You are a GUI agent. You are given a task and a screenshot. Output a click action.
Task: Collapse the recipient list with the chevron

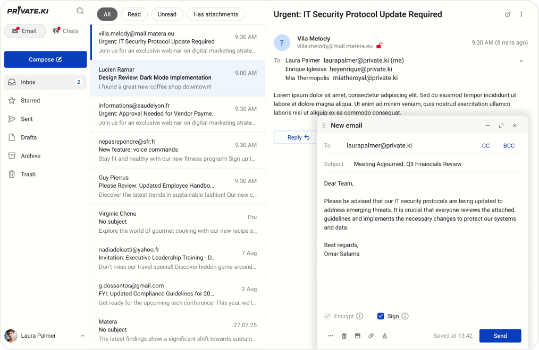(x=520, y=60)
